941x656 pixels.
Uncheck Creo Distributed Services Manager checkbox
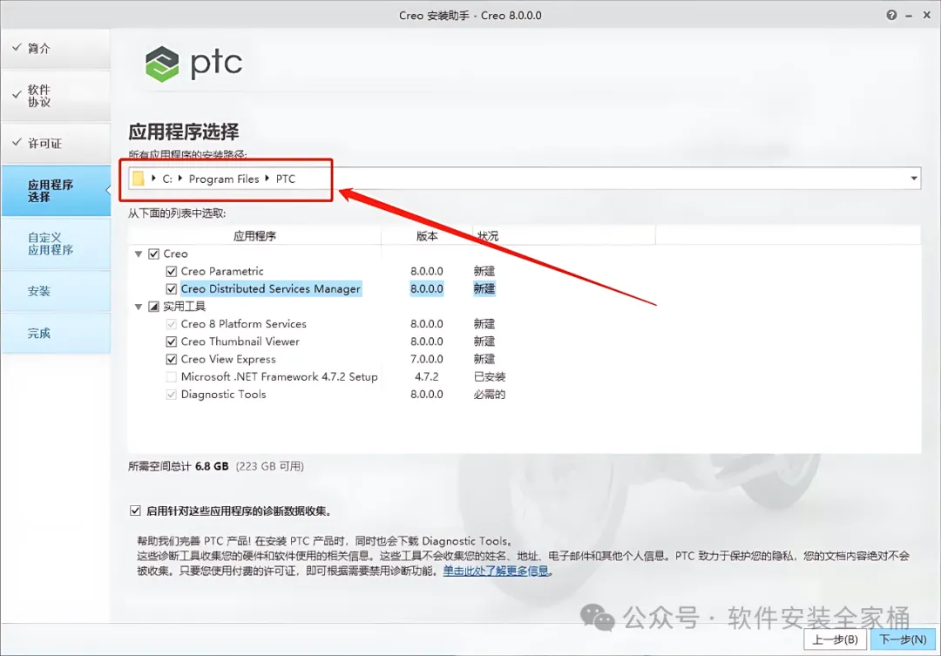tap(171, 288)
